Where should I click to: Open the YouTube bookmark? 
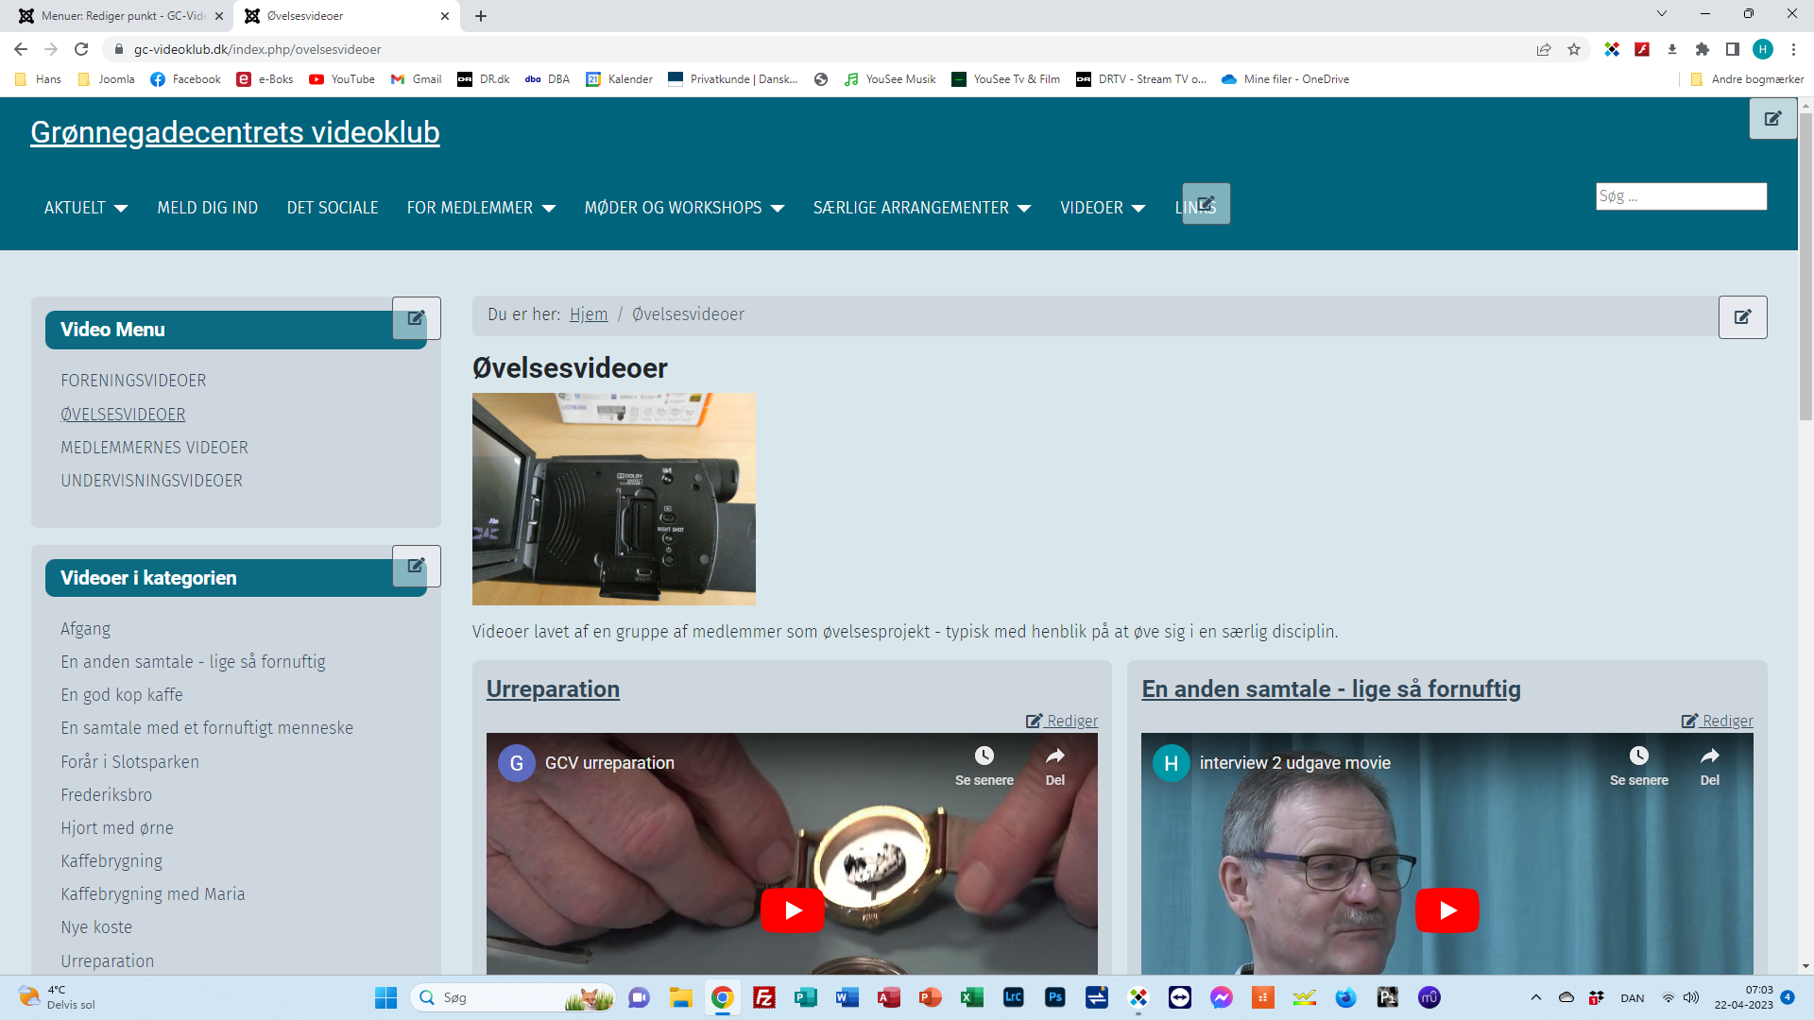(342, 79)
